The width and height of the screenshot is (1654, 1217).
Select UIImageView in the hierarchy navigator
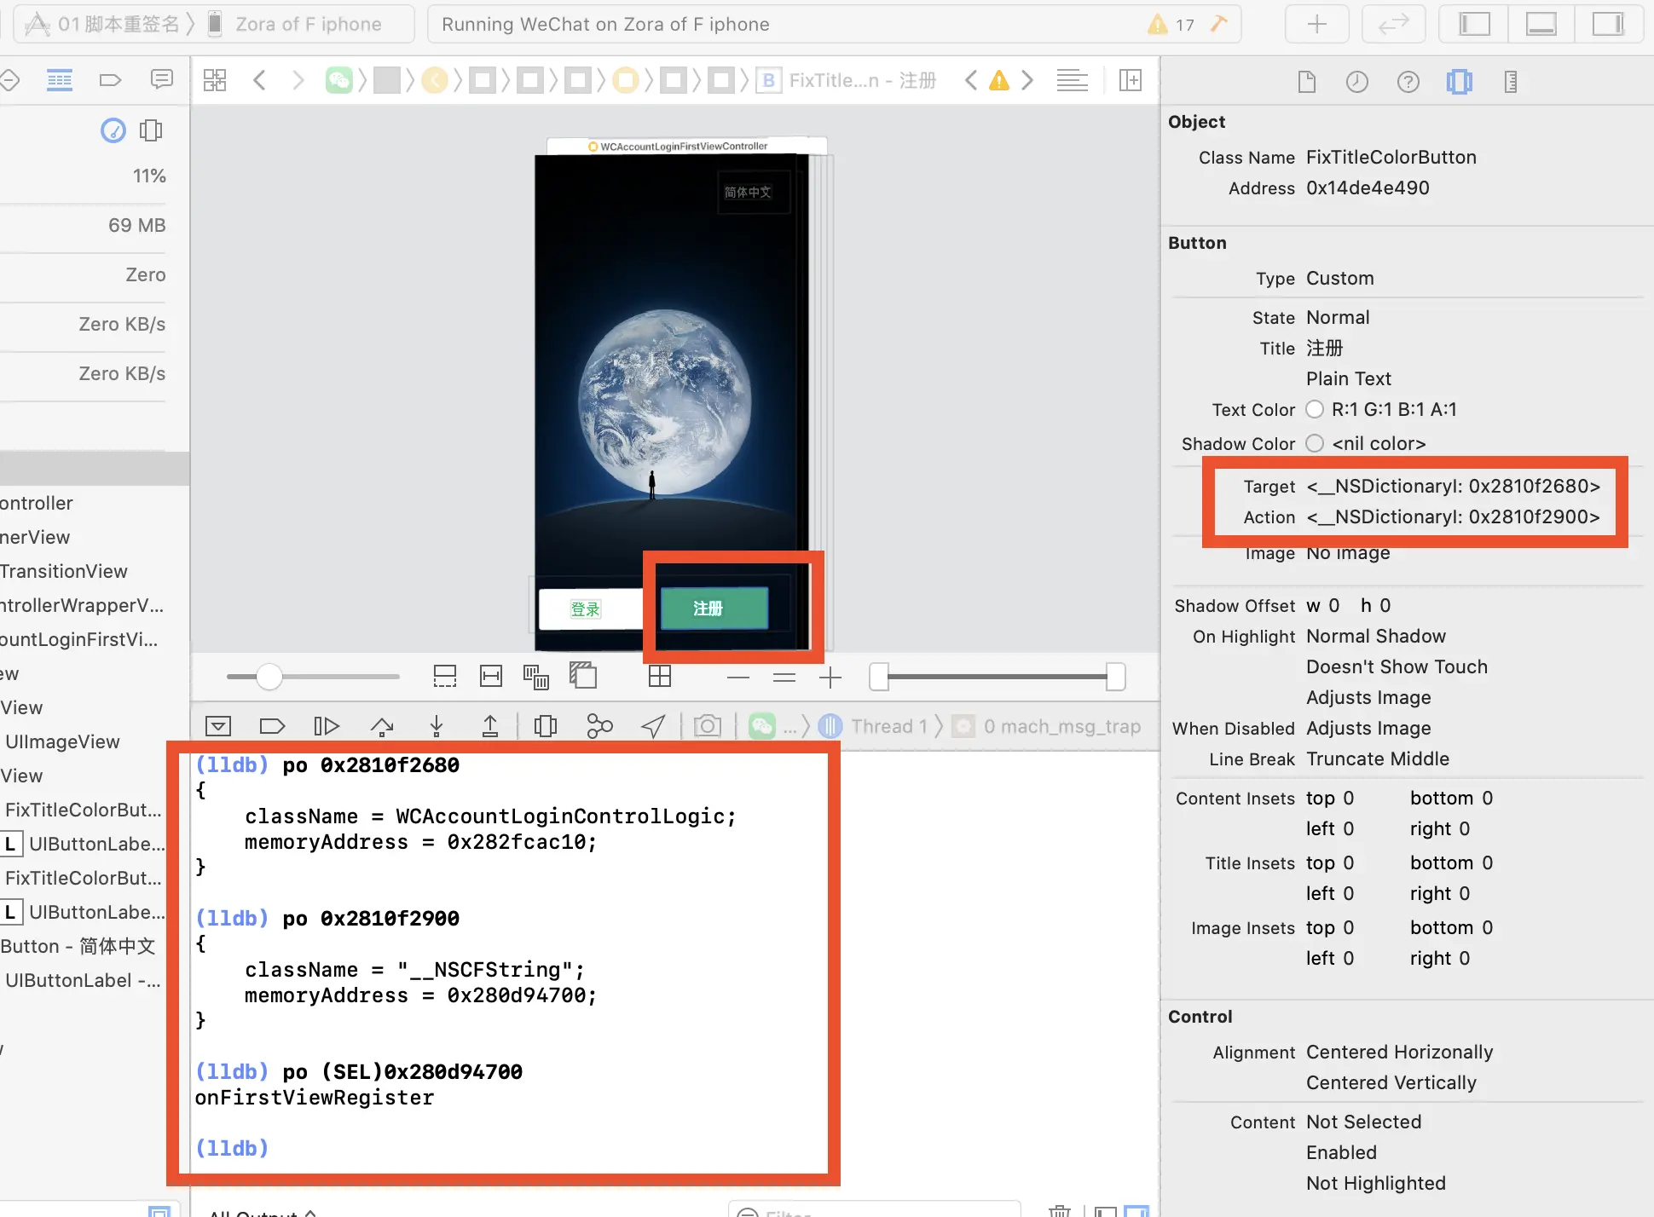pos(62,741)
